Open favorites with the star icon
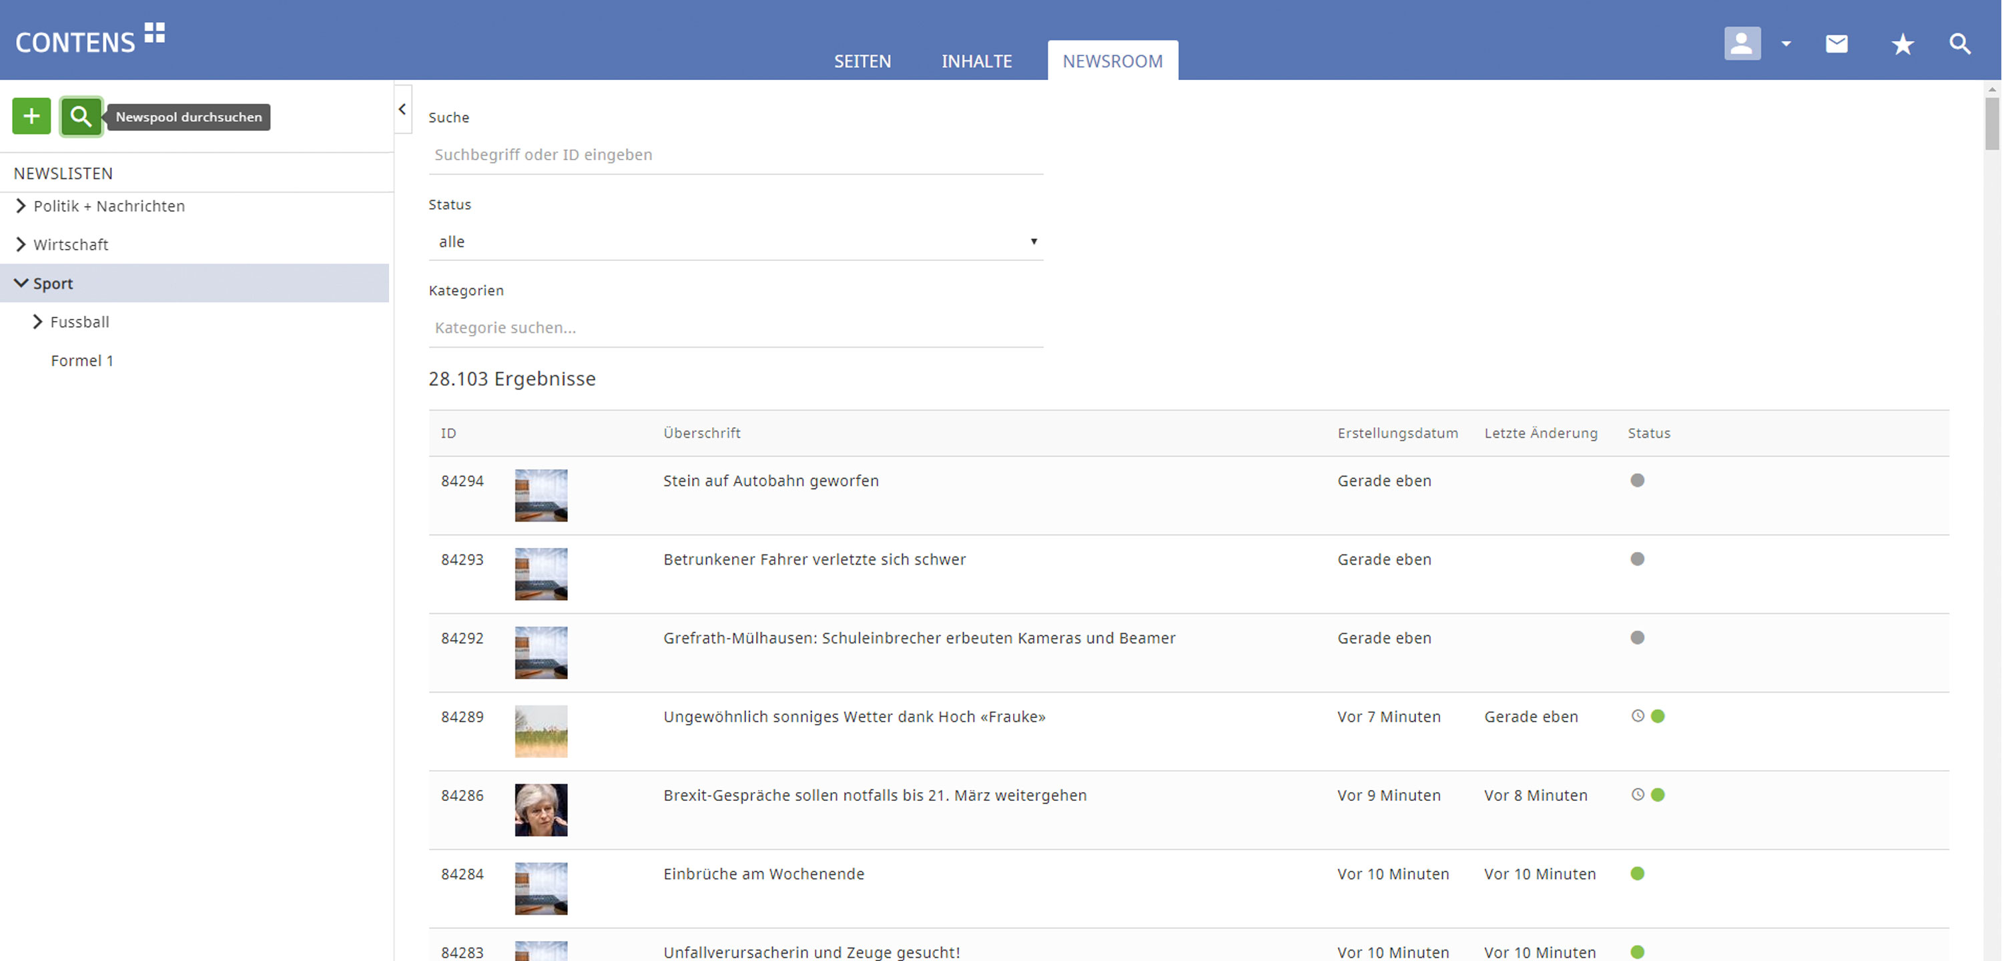Viewport: 2002px width, 961px height. click(1902, 44)
